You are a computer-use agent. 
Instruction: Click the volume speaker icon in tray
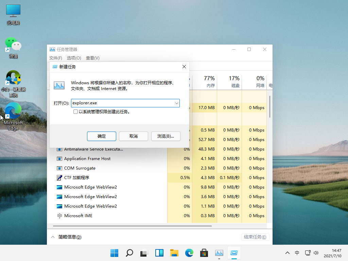(x=316, y=253)
